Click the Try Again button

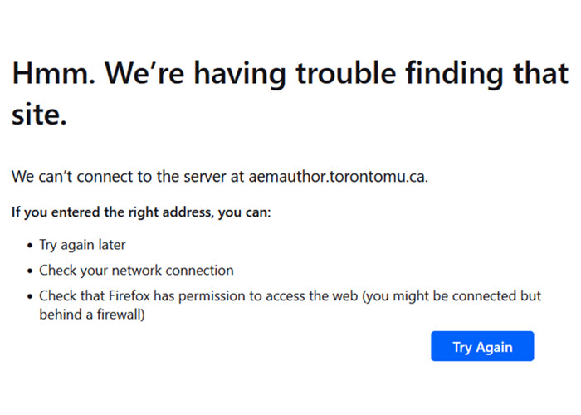(482, 347)
